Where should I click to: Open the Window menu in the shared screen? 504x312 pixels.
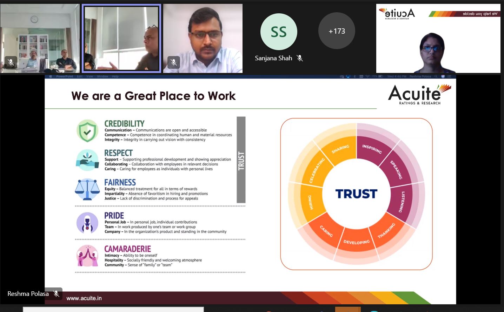[x=102, y=76]
